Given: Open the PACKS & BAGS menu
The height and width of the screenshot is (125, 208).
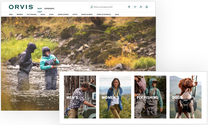Looking at the screenshot, I should pyautogui.click(x=87, y=15).
